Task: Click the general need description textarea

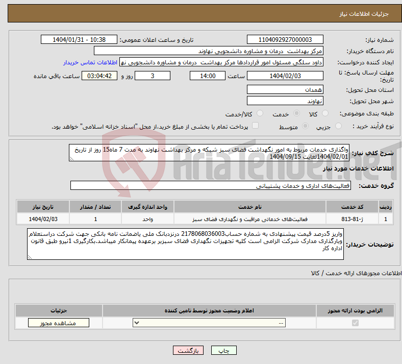Action: click(x=209, y=153)
